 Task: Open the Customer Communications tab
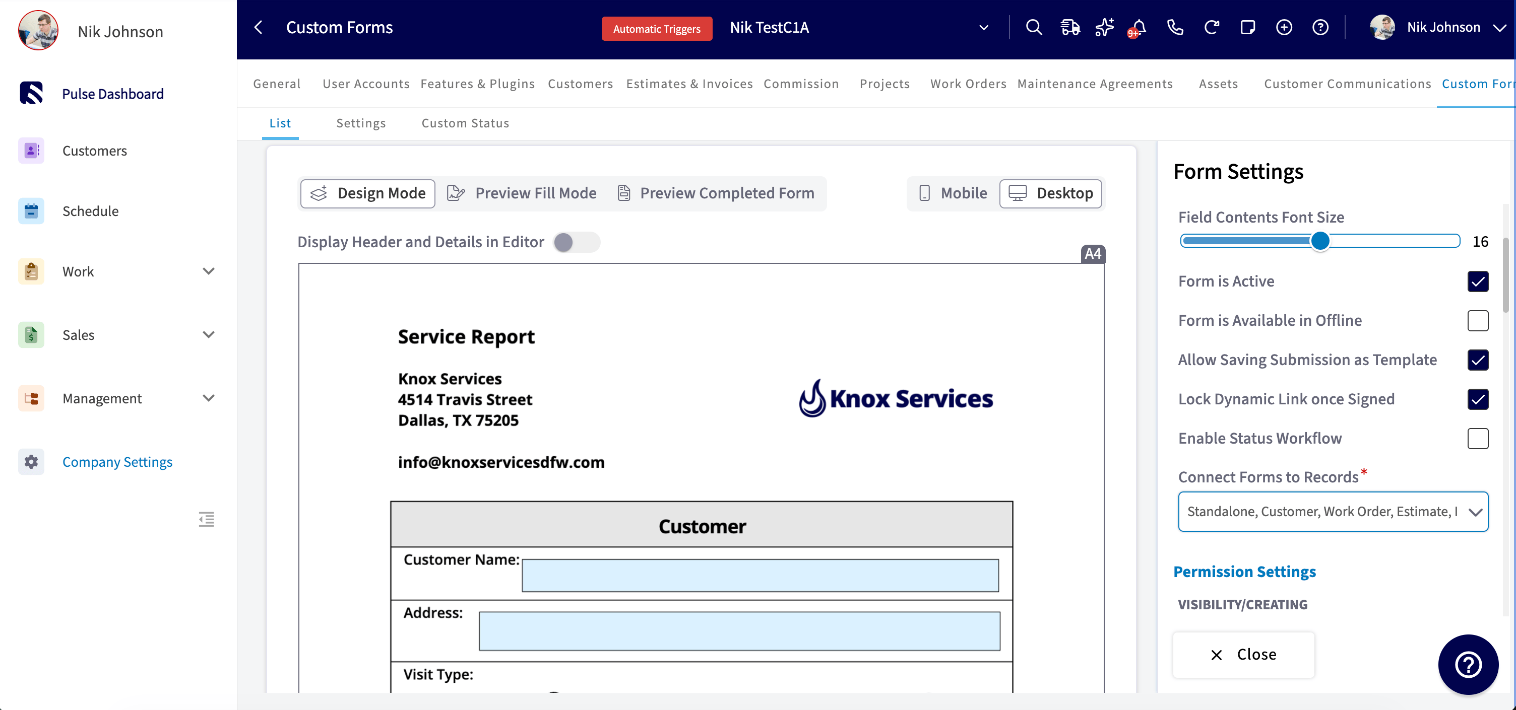1347,84
